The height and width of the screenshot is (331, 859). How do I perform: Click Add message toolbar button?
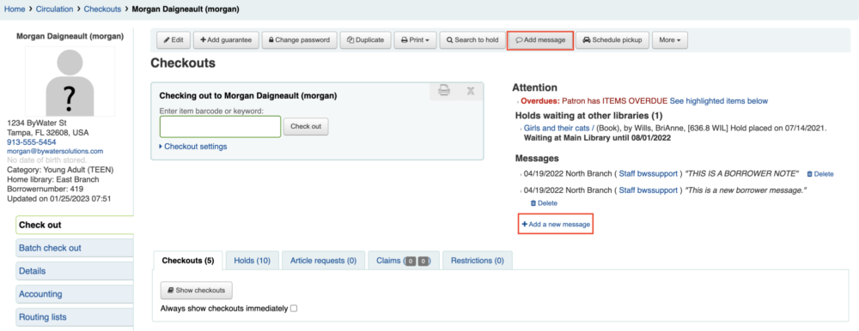[x=540, y=40]
